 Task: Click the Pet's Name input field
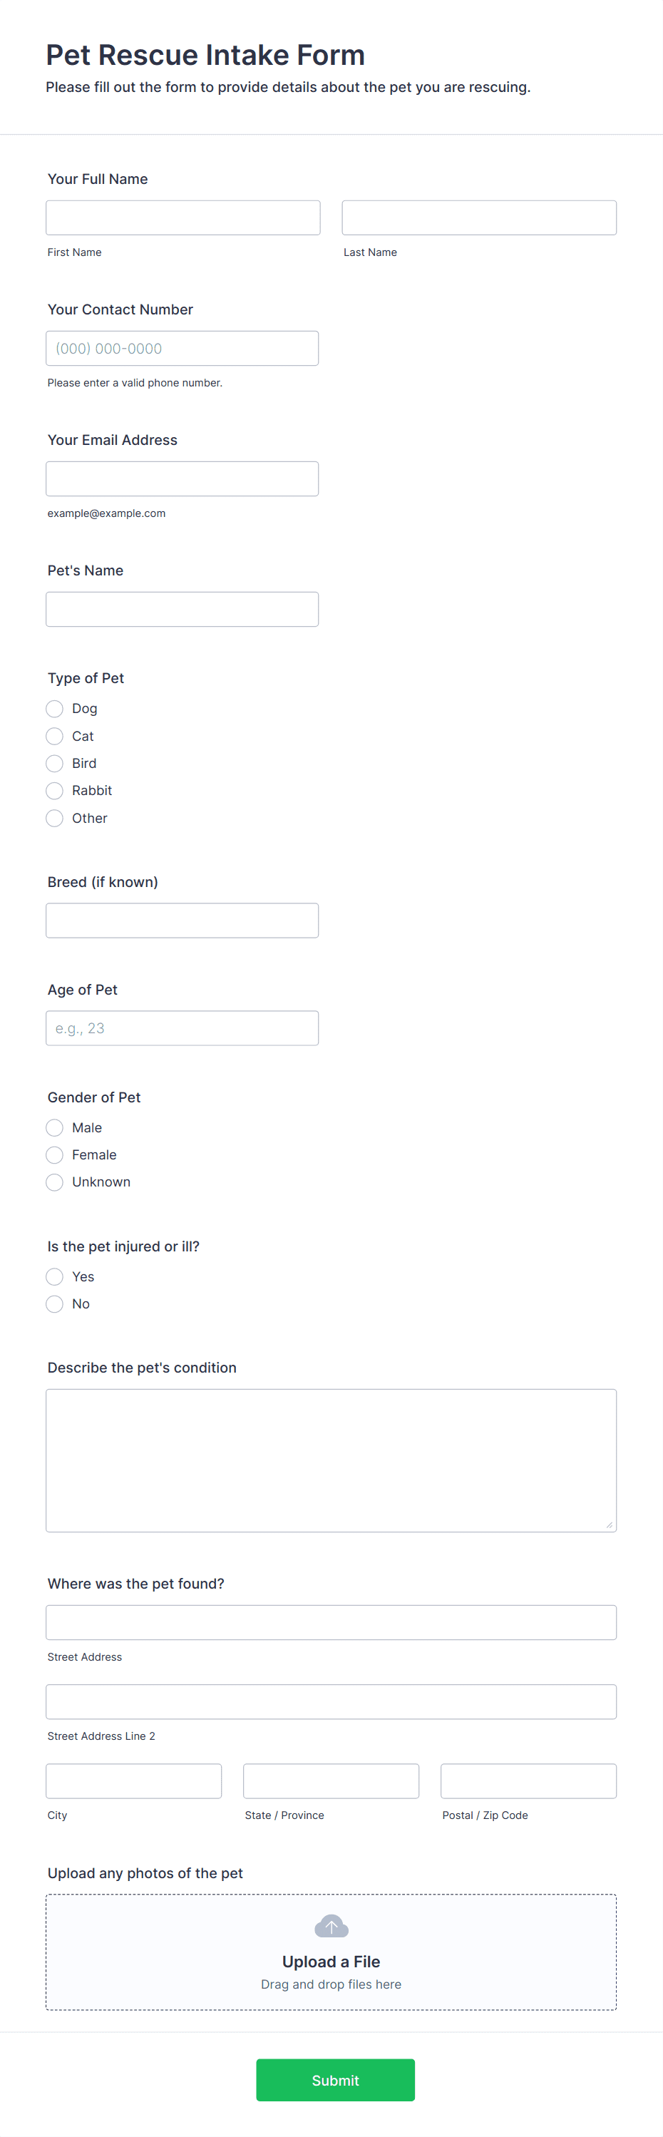coord(183,609)
